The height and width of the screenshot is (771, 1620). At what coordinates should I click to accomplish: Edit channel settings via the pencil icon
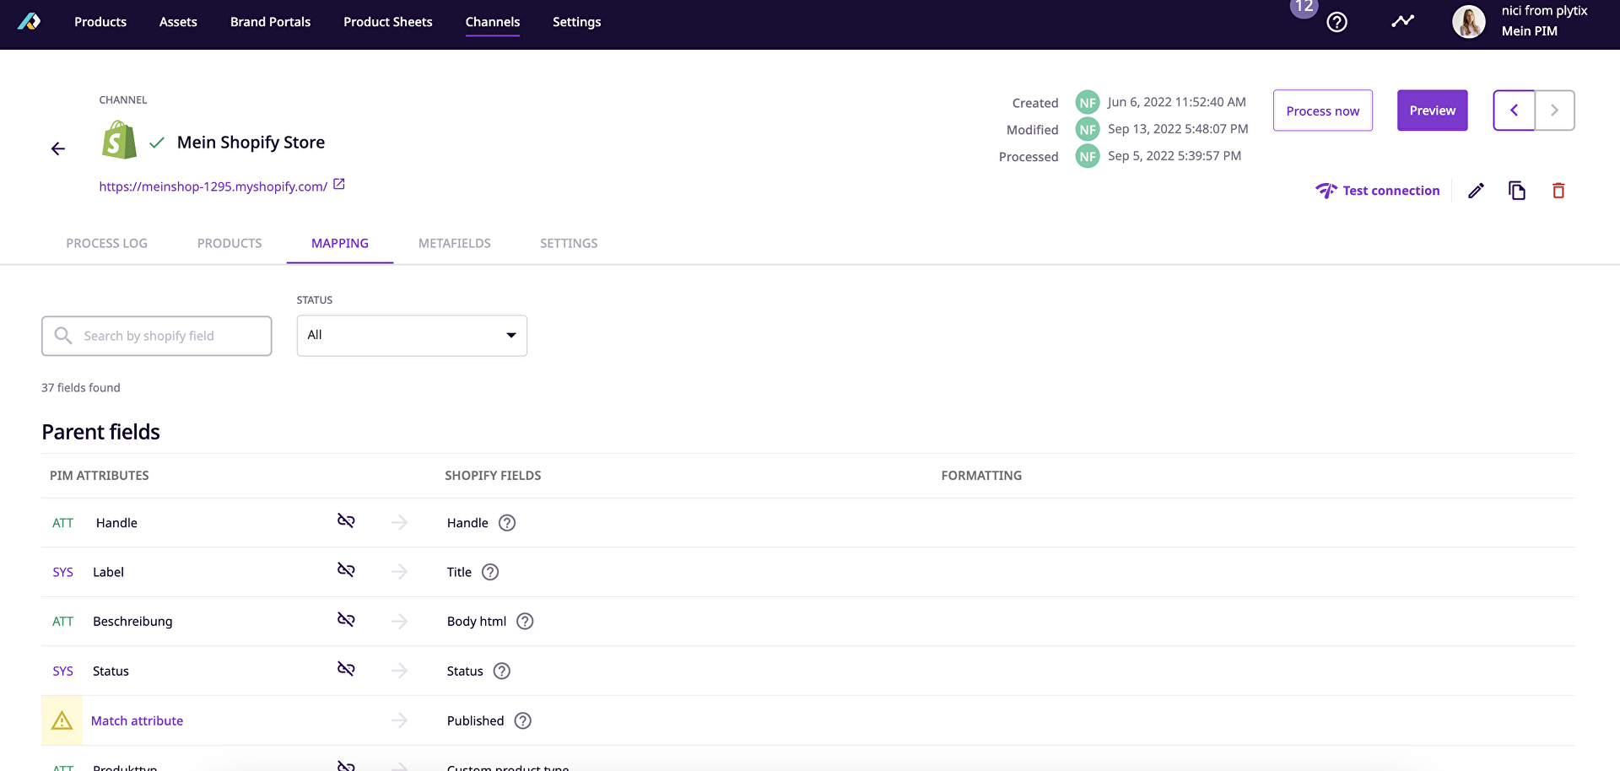[x=1475, y=191]
